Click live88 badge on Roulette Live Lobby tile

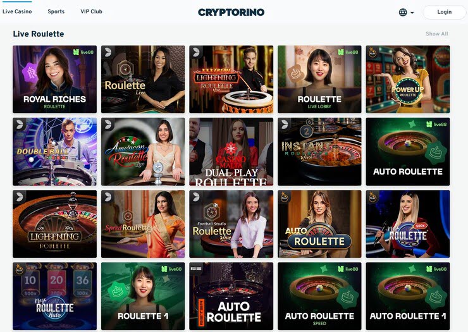(x=348, y=52)
